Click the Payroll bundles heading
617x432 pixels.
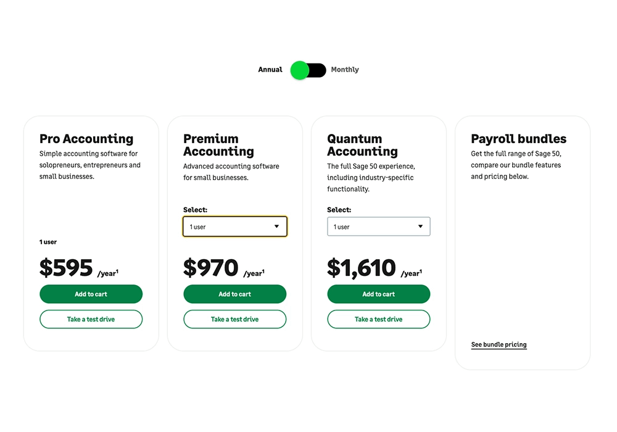[518, 139]
